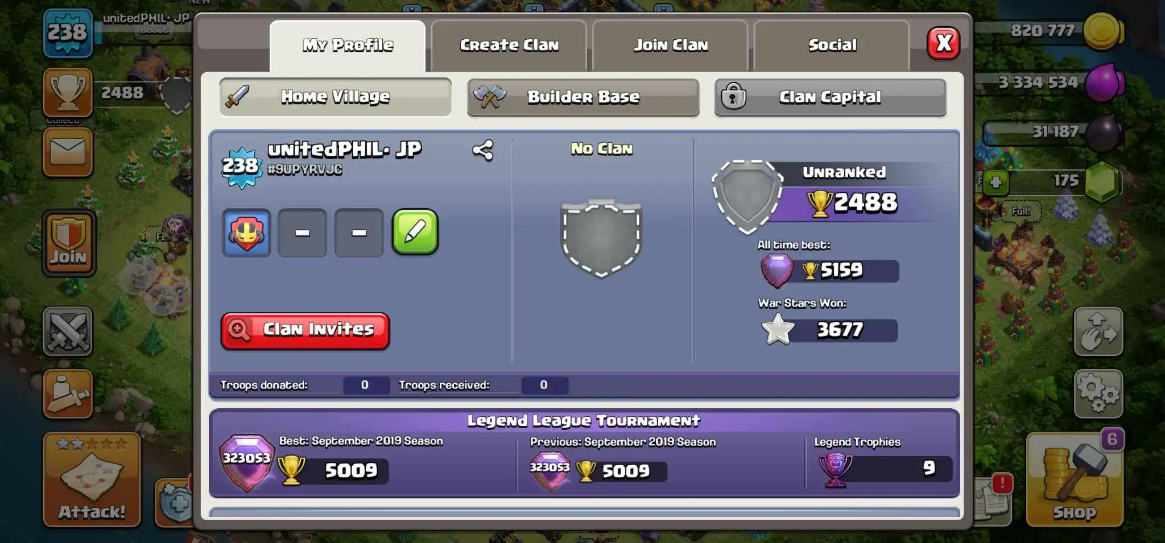Open the mail inbox envelope icon
1165x543 pixels.
[68, 152]
